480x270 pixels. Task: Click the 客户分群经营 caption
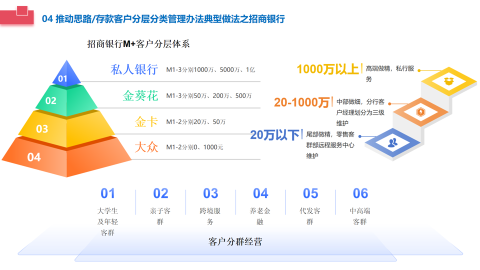tap(235, 242)
